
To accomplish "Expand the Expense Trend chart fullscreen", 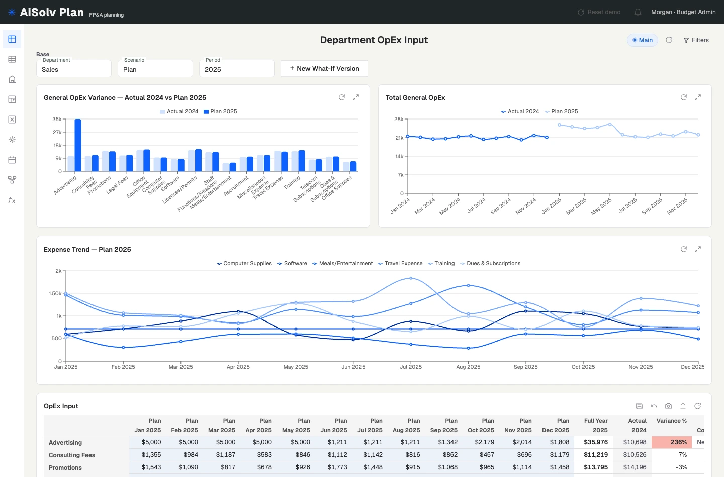I will [698, 249].
